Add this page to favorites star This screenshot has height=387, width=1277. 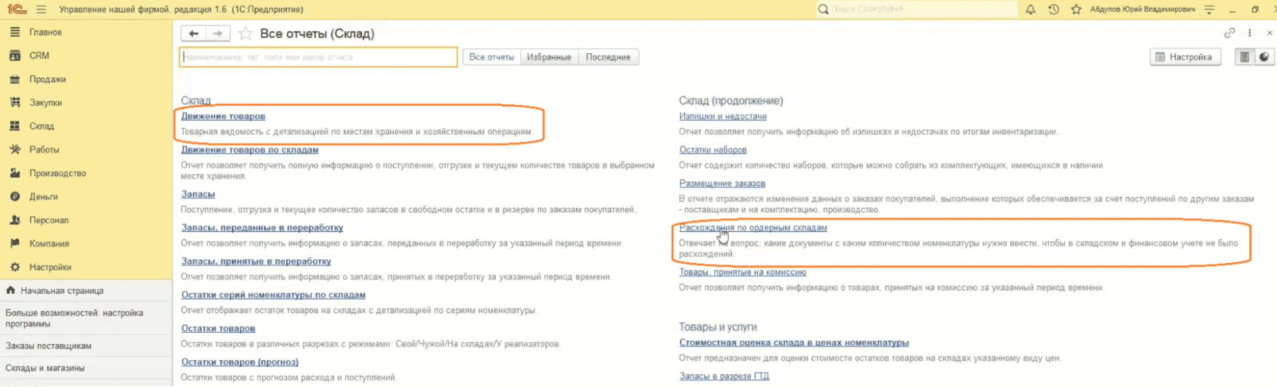[x=245, y=34]
